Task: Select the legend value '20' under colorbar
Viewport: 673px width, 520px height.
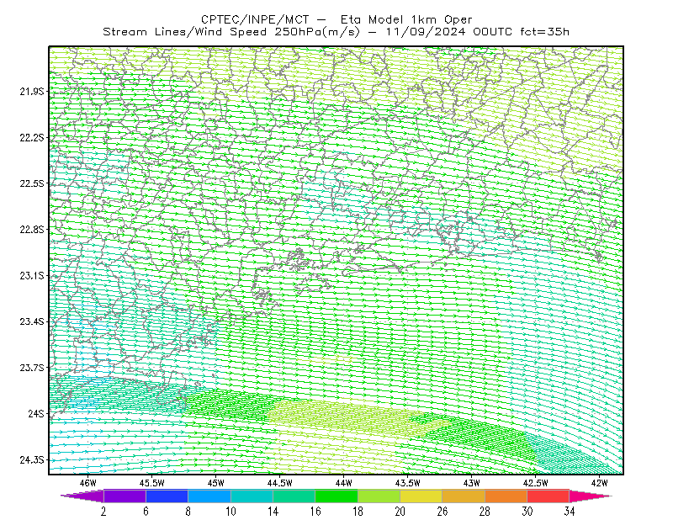Action: click(x=400, y=512)
